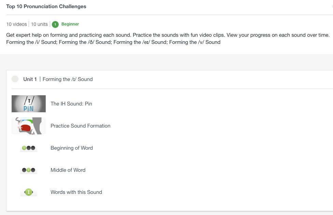Open Beginning of Word activity
Viewport: 333px width, 215px height.
(x=72, y=148)
